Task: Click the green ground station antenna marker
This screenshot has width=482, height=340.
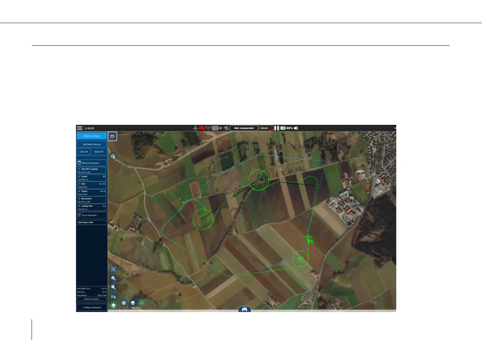Action: (x=300, y=259)
